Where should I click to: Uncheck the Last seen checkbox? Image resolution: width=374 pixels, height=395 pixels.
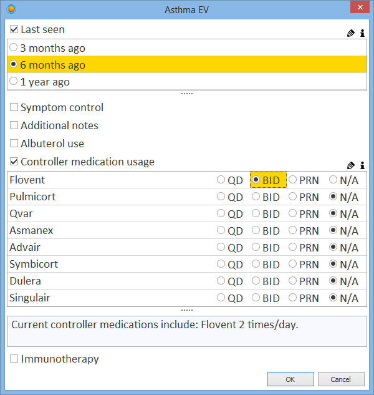(x=14, y=29)
